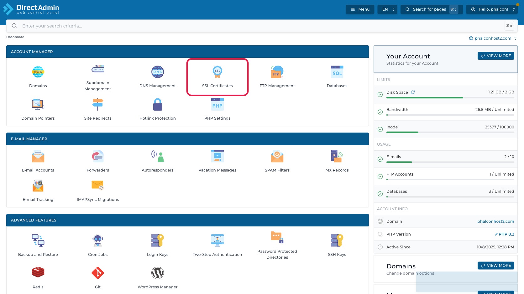Open the Hello, phalcon1 user menu
Viewport: 524px width, 294px height.
pos(492,9)
